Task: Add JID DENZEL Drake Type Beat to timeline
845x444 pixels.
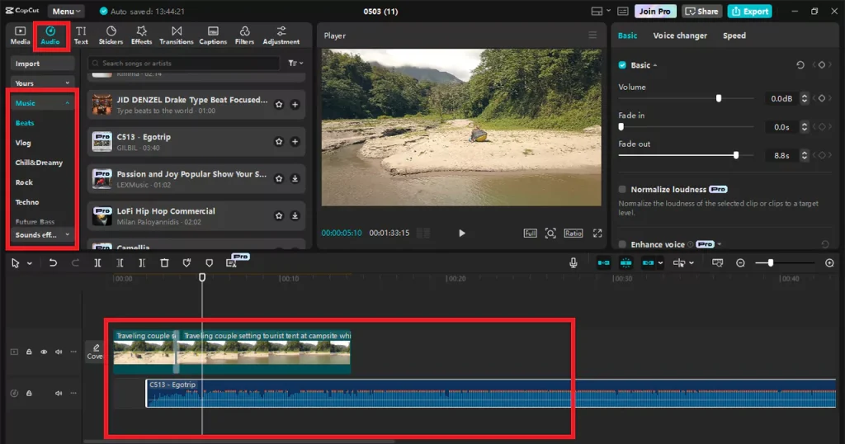Action: pos(295,105)
